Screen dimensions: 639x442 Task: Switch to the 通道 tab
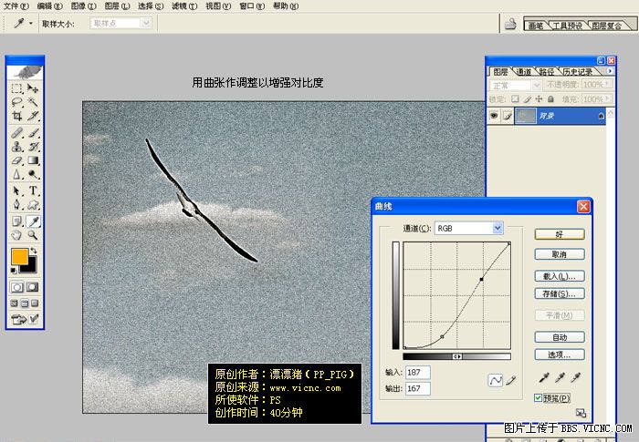pos(524,72)
